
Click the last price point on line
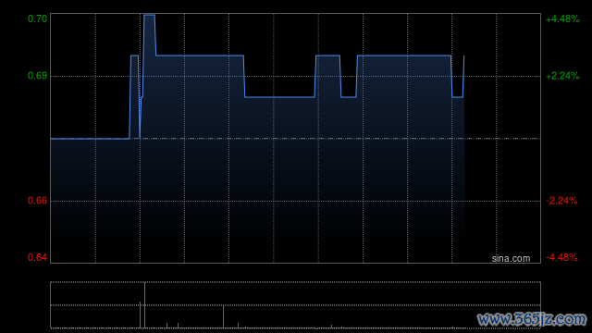463,55
